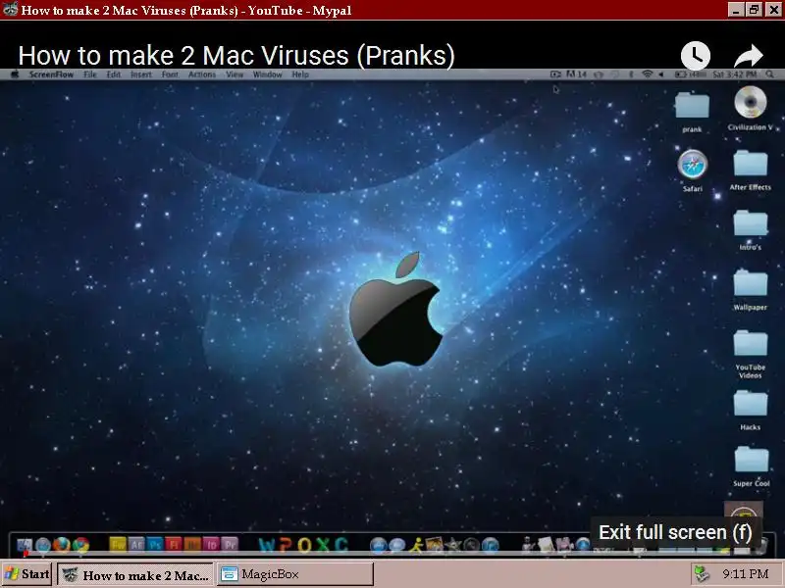The height and width of the screenshot is (588, 785).
Task: Open the Windows Start menu
Action: click(27, 574)
